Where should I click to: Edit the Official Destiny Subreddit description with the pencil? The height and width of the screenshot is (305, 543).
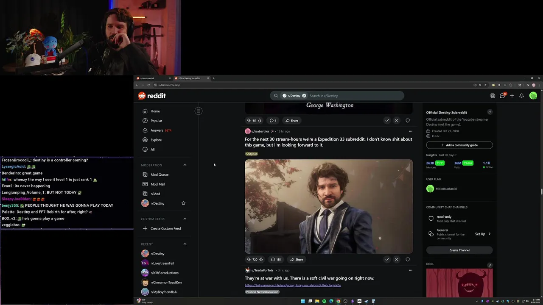pyautogui.click(x=490, y=112)
